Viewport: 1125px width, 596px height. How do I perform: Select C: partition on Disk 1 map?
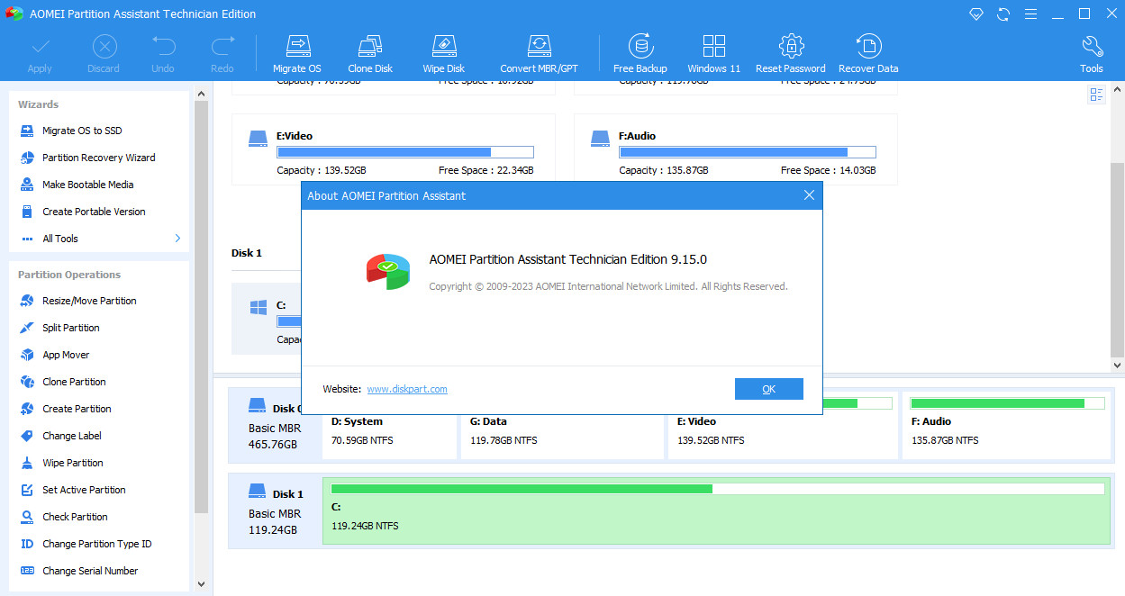[x=716, y=511]
